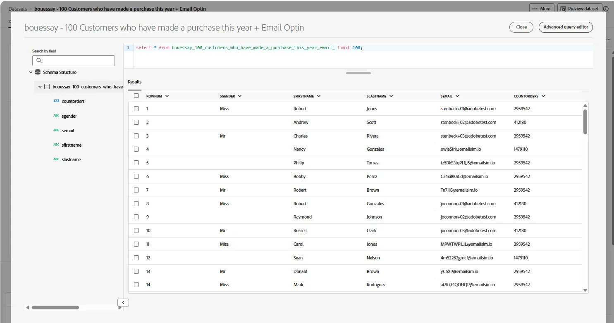Screen dimensions: 614x323
Task: Click the database icon beside Schema Structure
Action: click(x=38, y=72)
